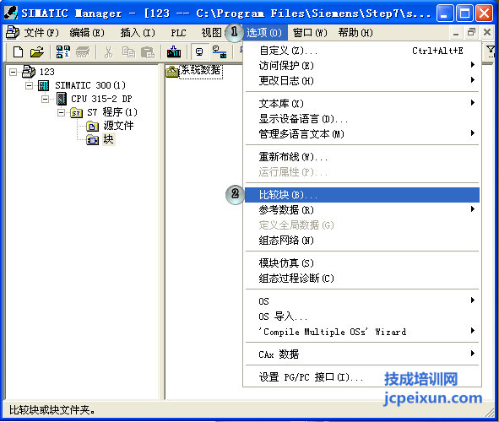Click the New project toolbar icon
The width and height of the screenshot is (499, 422).
point(18,51)
